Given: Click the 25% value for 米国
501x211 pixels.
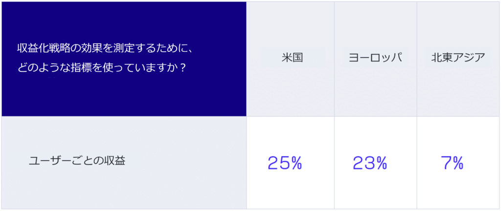Looking at the screenshot, I should [x=285, y=163].
